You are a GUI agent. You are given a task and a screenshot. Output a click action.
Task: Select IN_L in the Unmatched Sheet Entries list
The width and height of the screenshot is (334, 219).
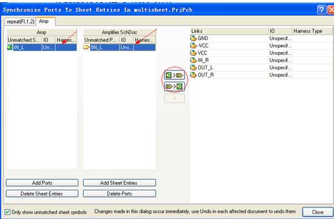[x=42, y=47]
